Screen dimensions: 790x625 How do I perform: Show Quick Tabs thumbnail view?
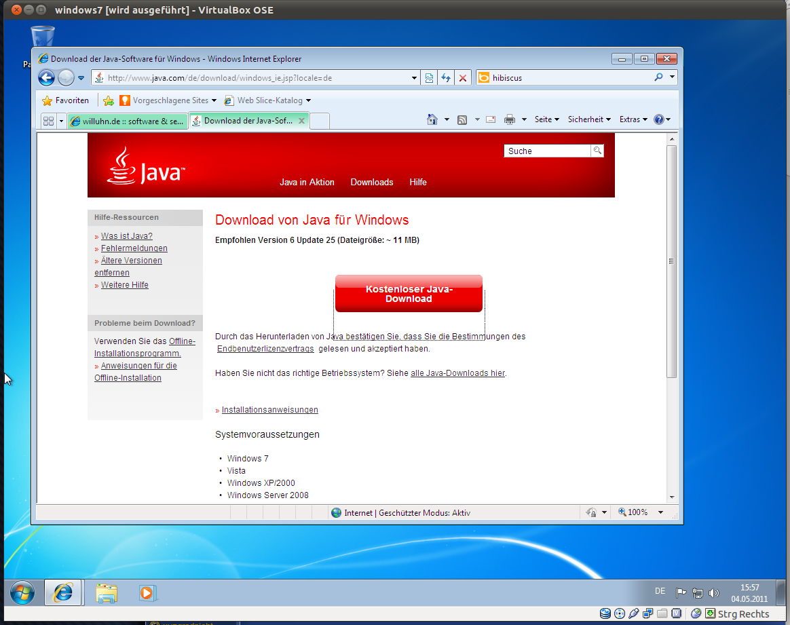(x=48, y=121)
